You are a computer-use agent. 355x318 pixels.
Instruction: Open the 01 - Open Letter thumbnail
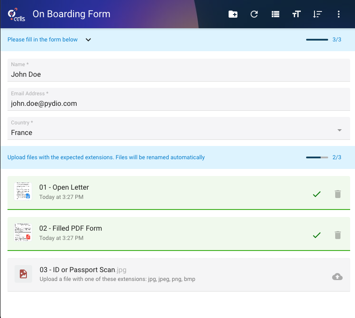(23, 191)
